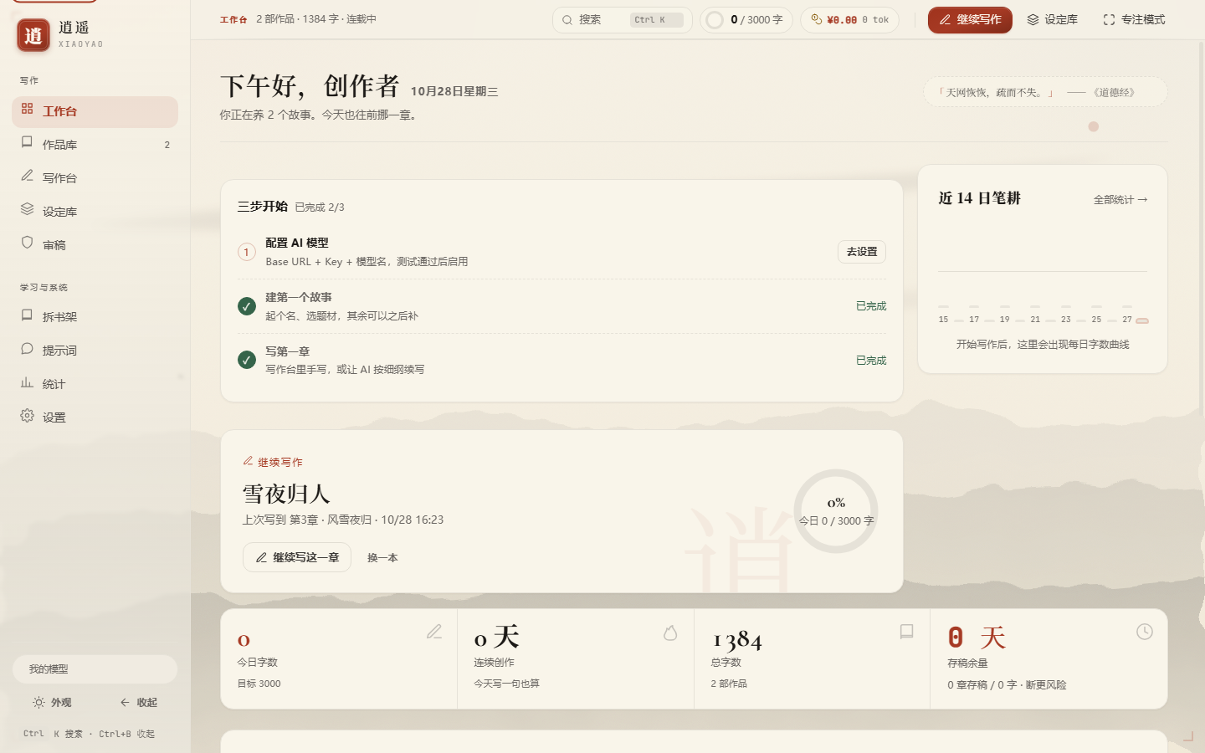Click the 逍遥 app logo icon
This screenshot has height=753, width=1205.
33,35
